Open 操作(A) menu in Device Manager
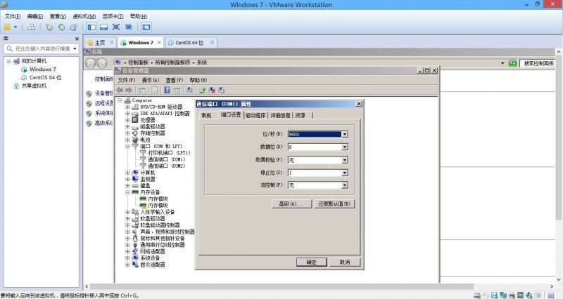 coord(151,80)
